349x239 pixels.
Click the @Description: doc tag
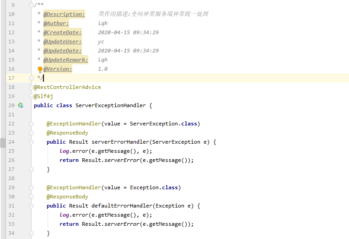(x=64, y=14)
